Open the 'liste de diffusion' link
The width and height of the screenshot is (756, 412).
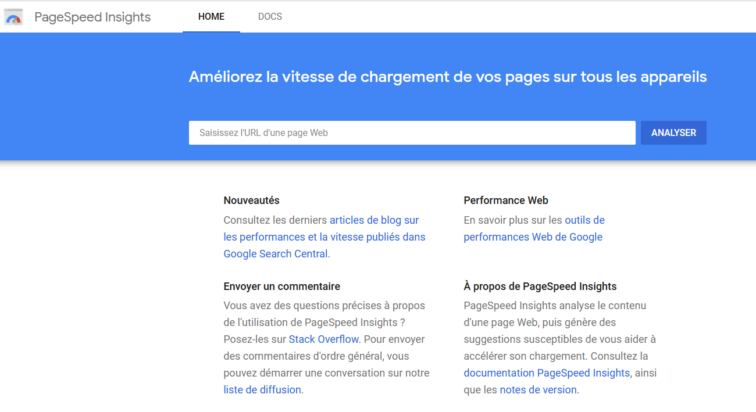click(262, 389)
